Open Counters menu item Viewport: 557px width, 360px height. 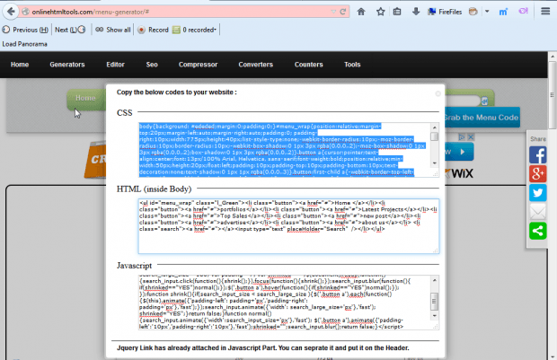(x=309, y=65)
